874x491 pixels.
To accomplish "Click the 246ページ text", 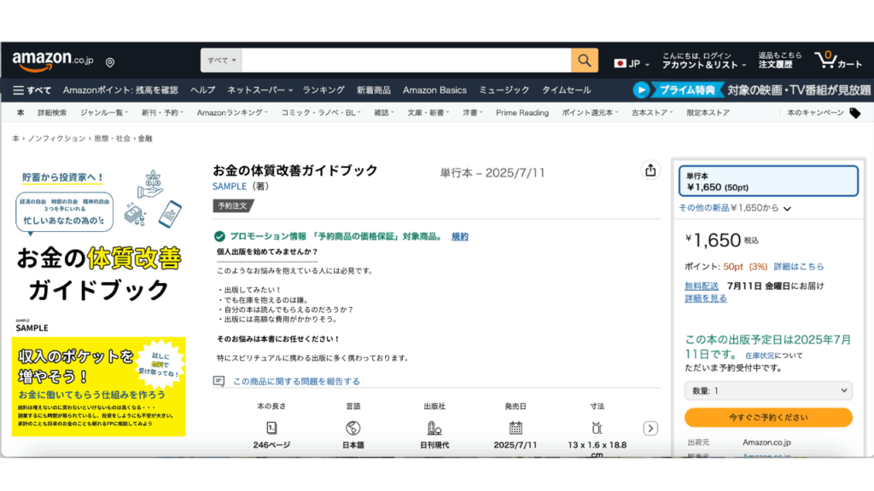I will click(x=271, y=445).
